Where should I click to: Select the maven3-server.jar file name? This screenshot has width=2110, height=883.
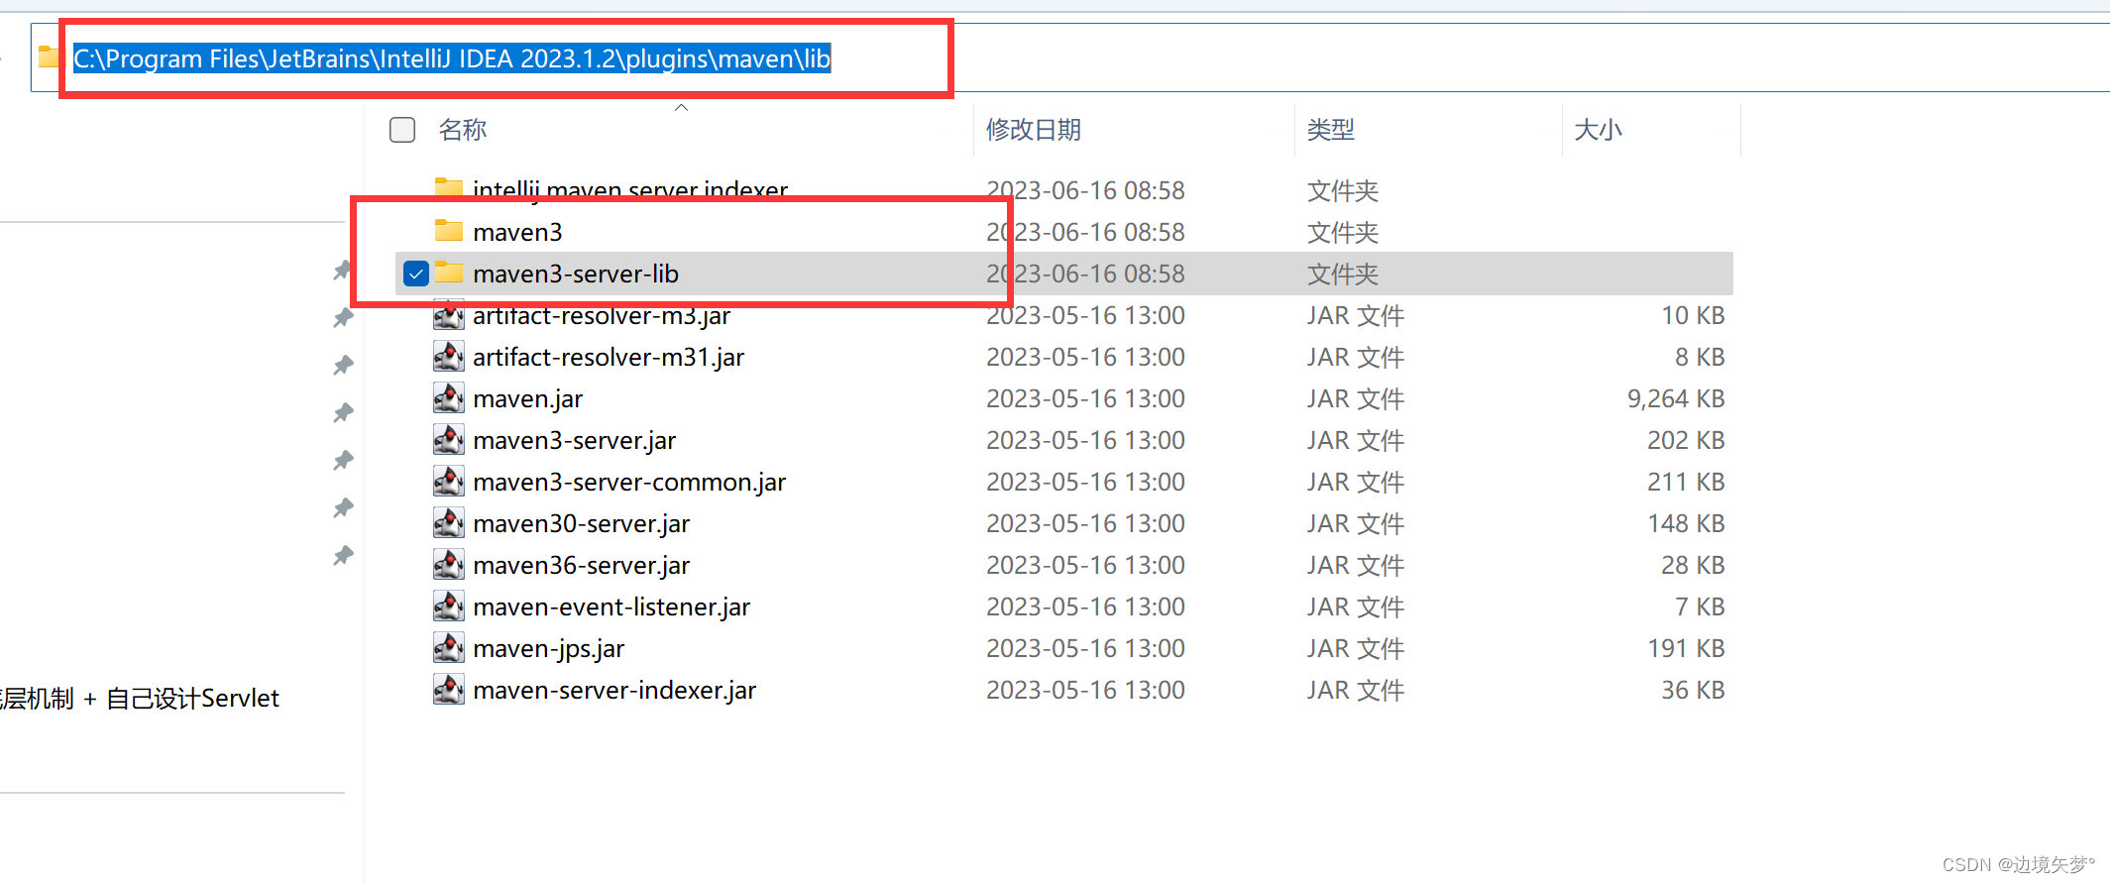tap(575, 440)
